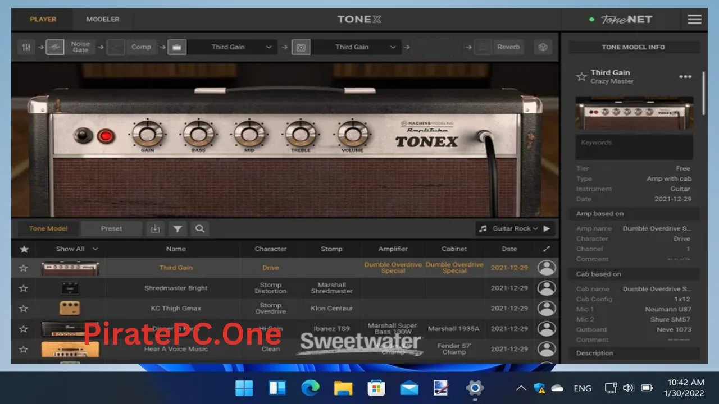This screenshot has height=404, width=719.
Task: Toggle favorite star for KC Thigh Gmax row
Action: click(24, 309)
